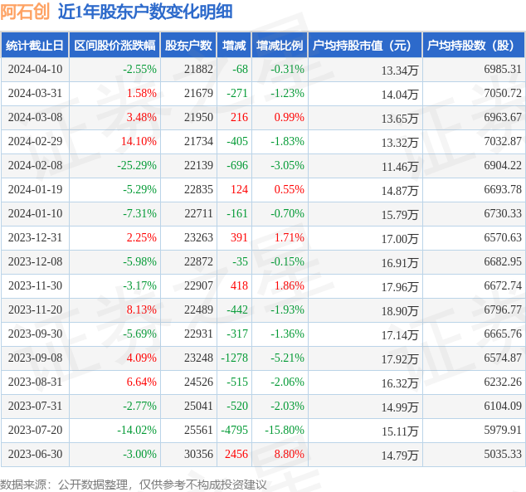Click the date cell 2023-08-31

35,382
